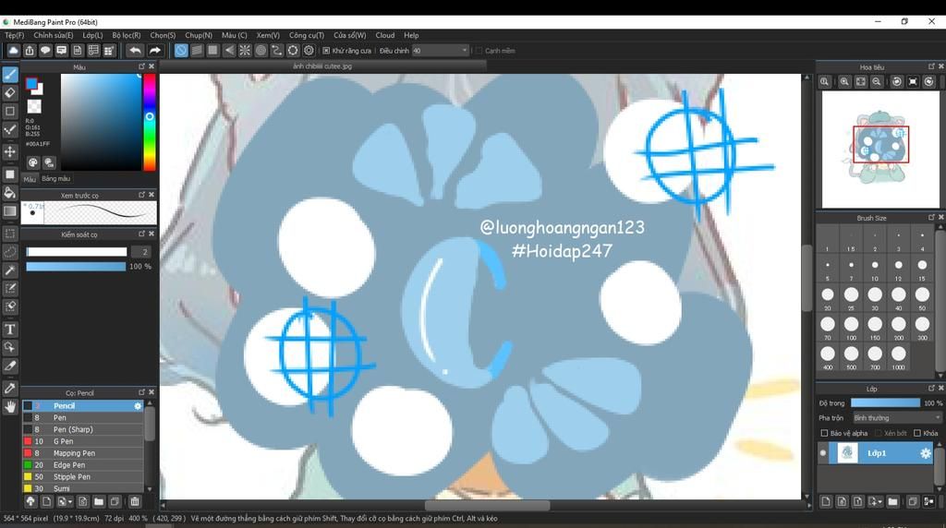946x528 pixels.
Task: Click the cloud save icon in the toolbar
Action: pyautogui.click(x=13, y=51)
